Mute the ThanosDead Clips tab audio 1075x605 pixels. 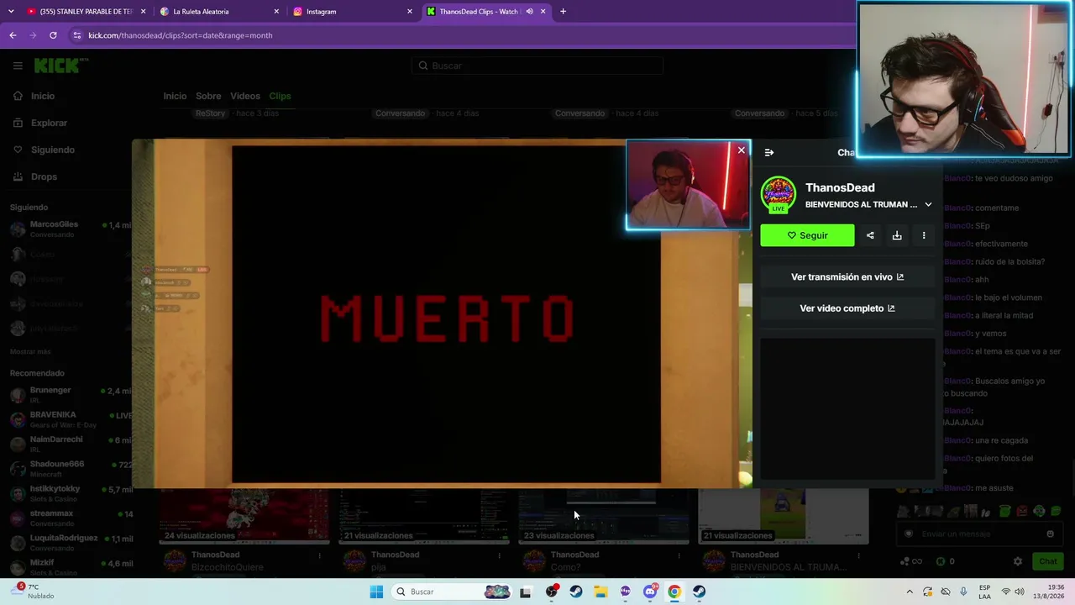529,12
